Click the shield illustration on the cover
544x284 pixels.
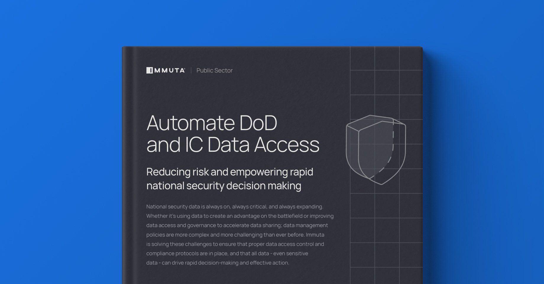click(x=376, y=150)
